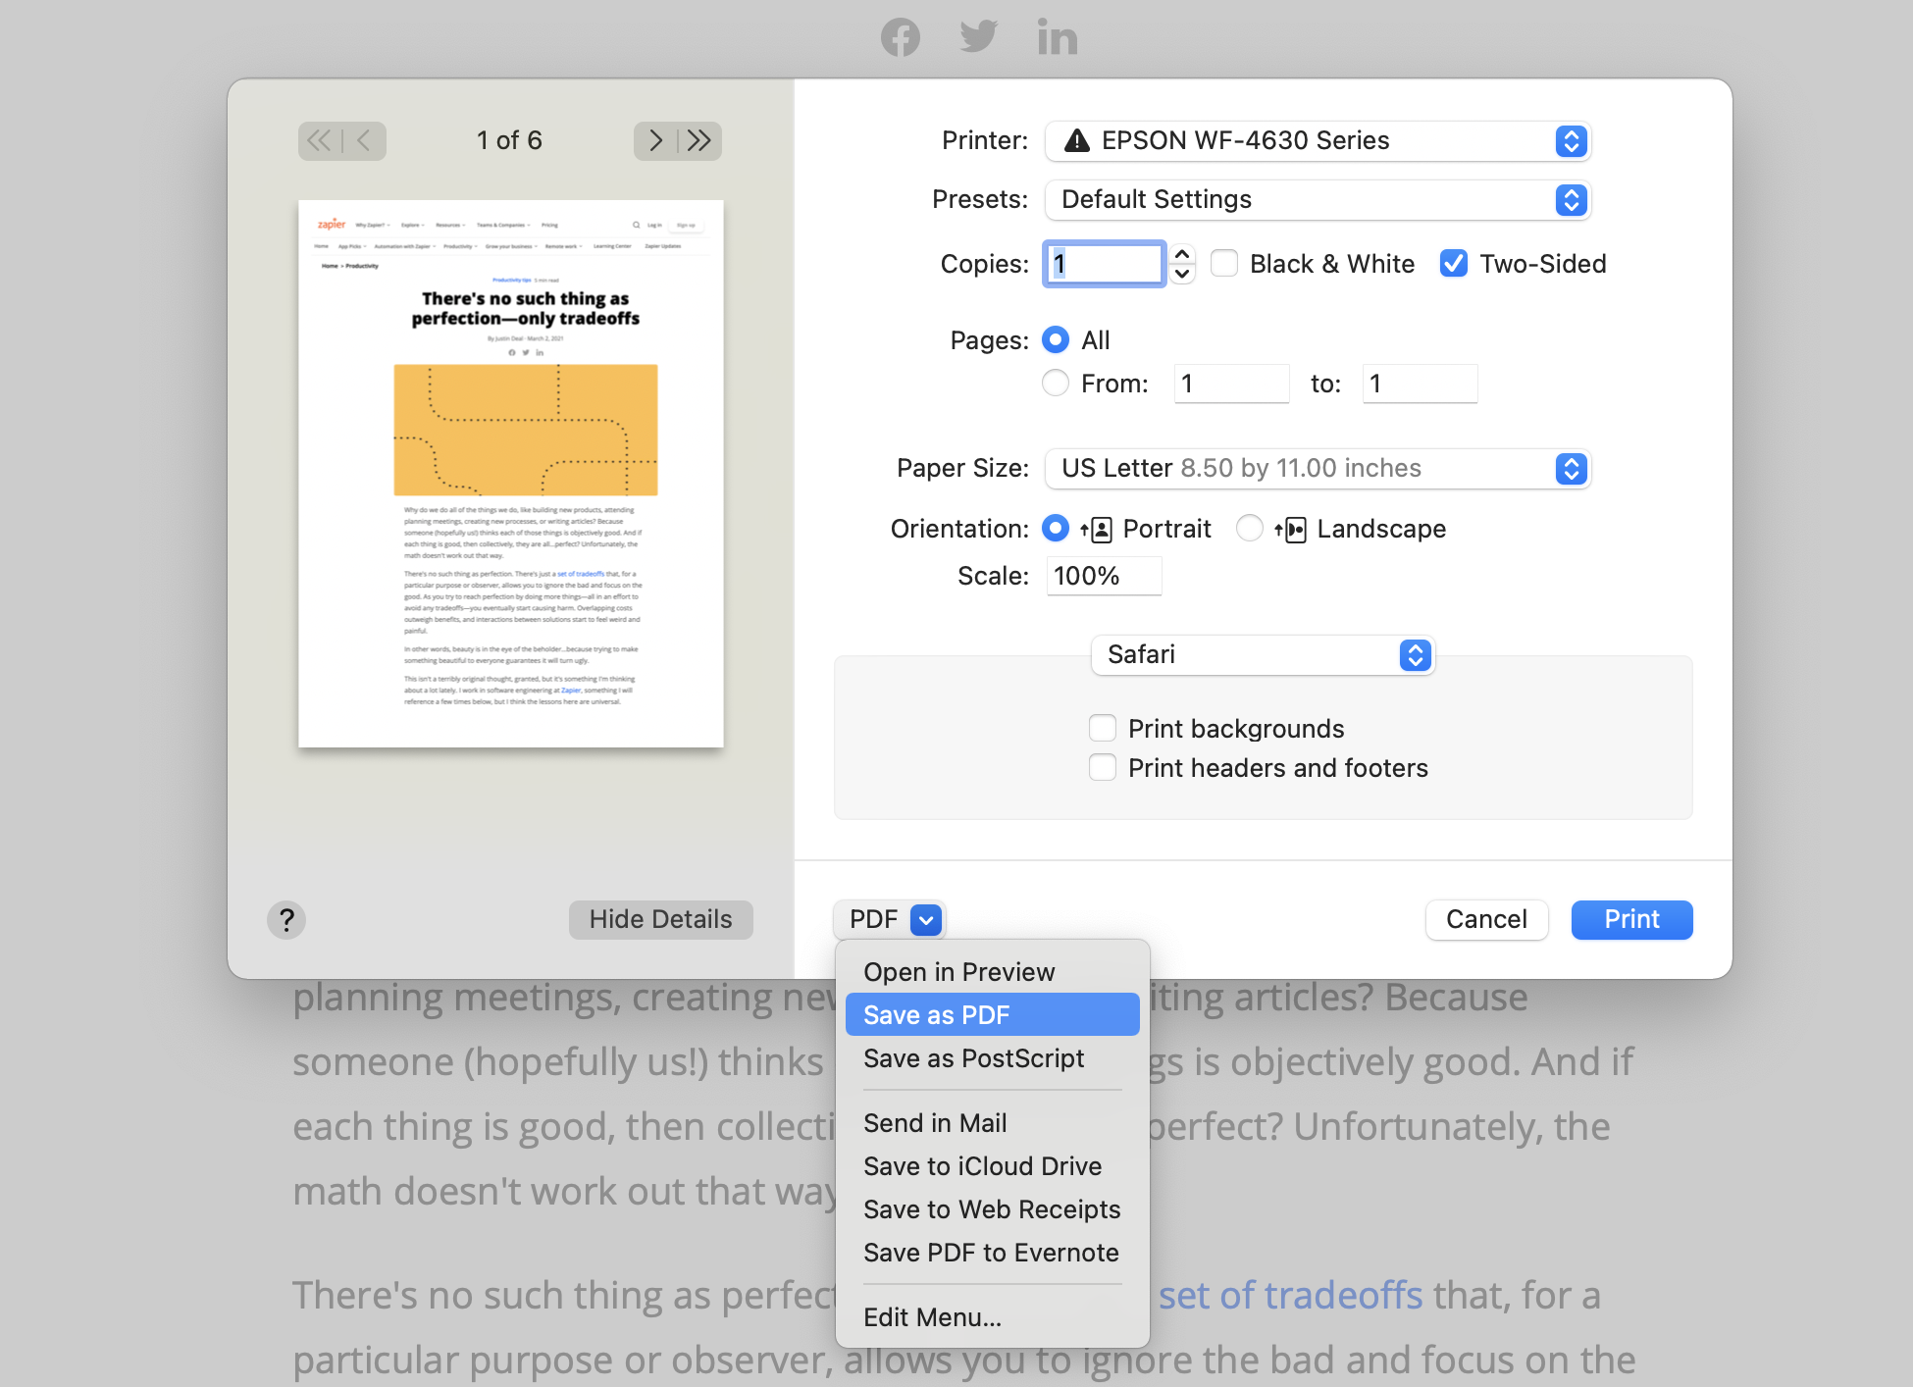This screenshot has height=1387, width=1913.
Task: Click the Copies number input field
Action: (1105, 264)
